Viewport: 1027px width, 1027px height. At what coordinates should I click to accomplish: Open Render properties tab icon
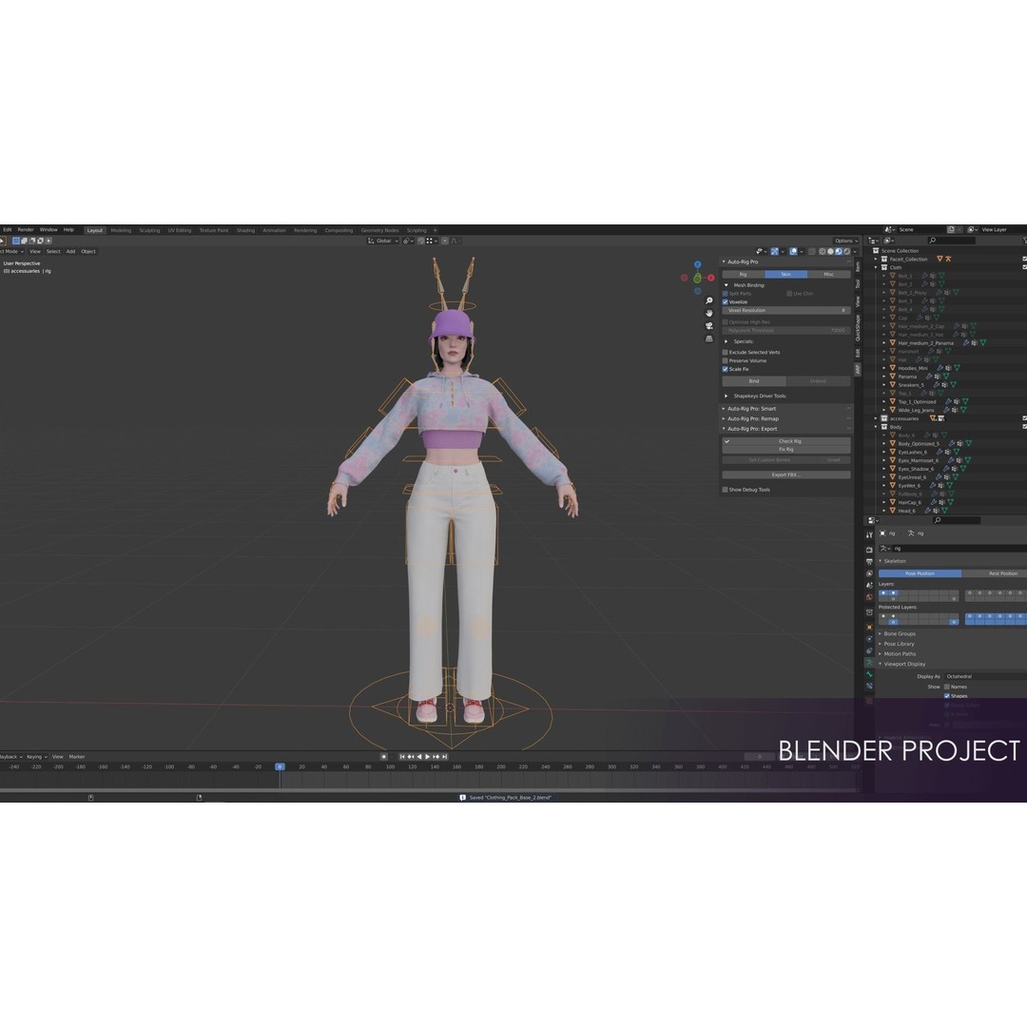click(869, 550)
